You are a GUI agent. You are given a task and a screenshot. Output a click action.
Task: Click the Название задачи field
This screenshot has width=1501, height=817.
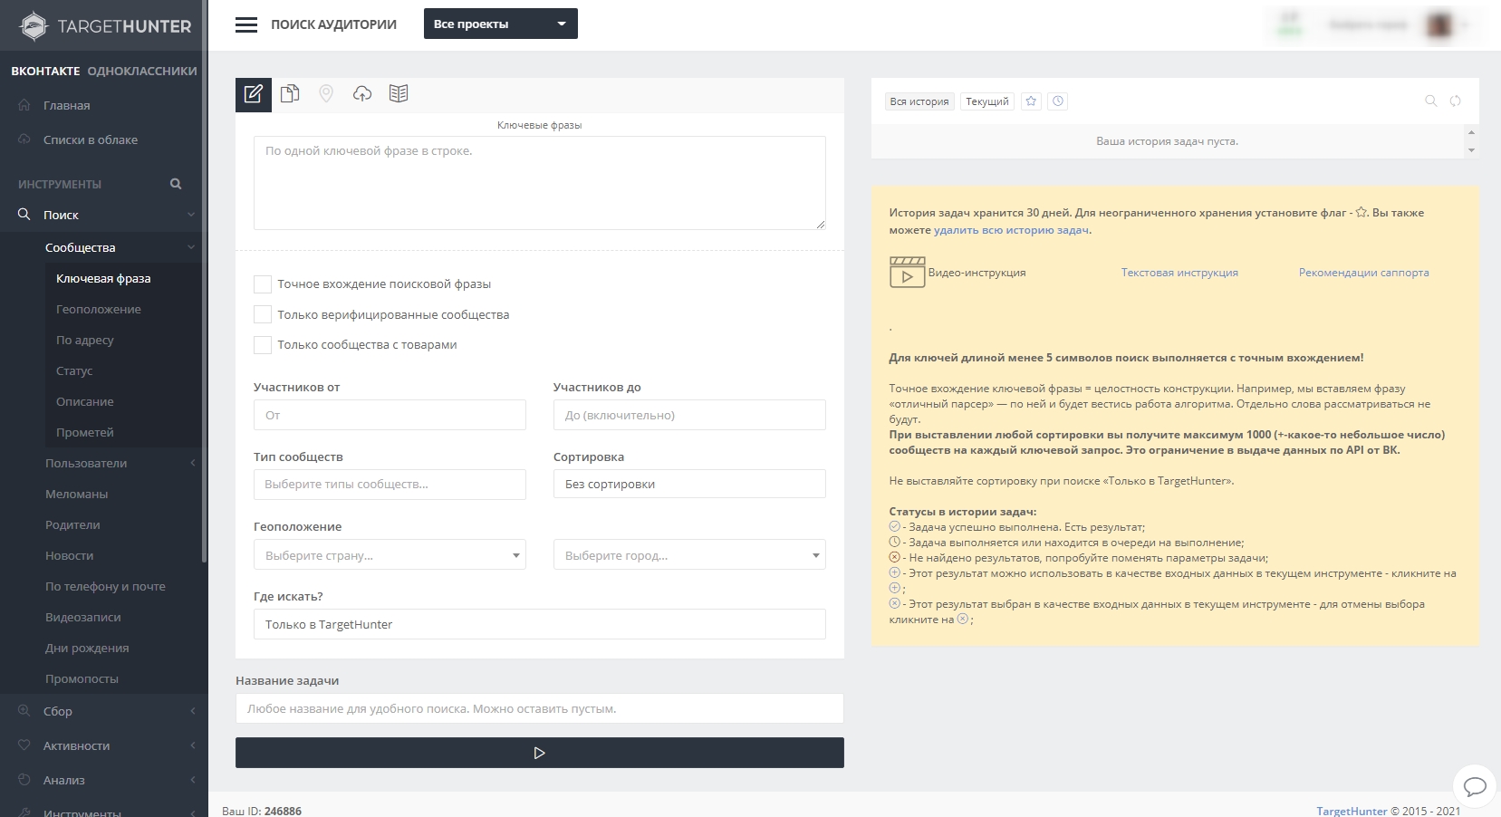tap(540, 708)
